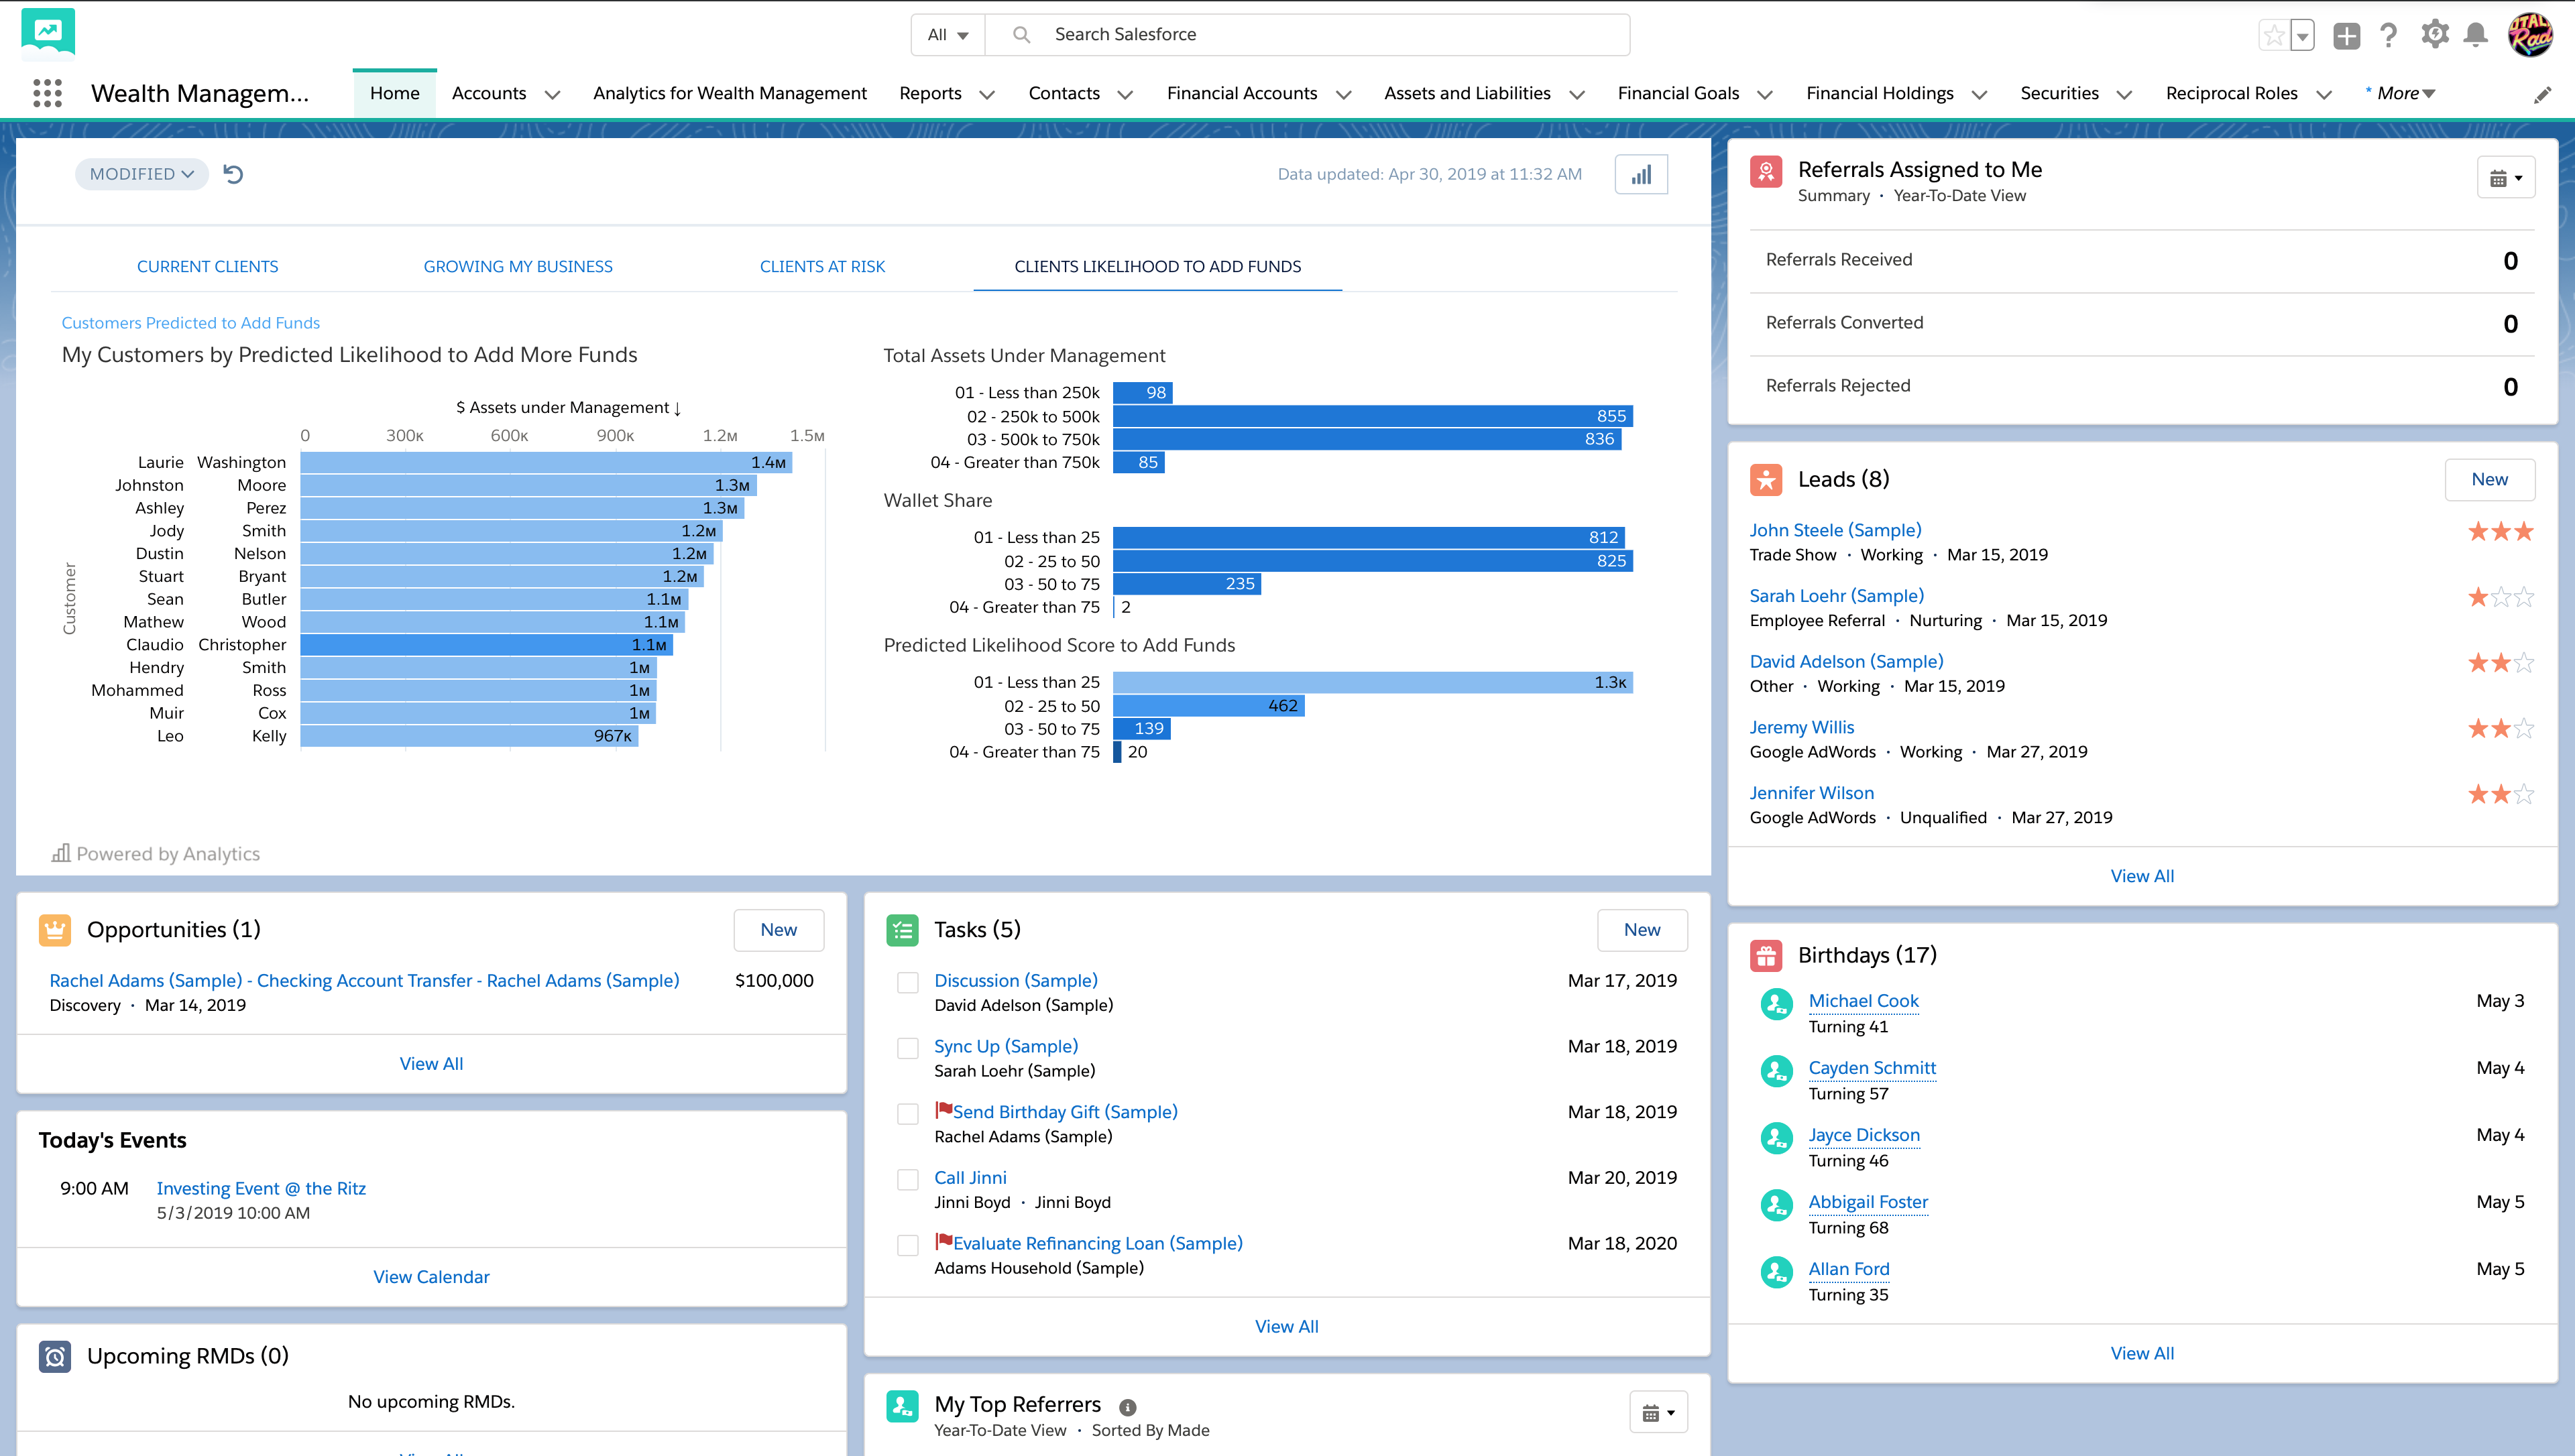Click the Tasks checklist icon

(x=902, y=928)
